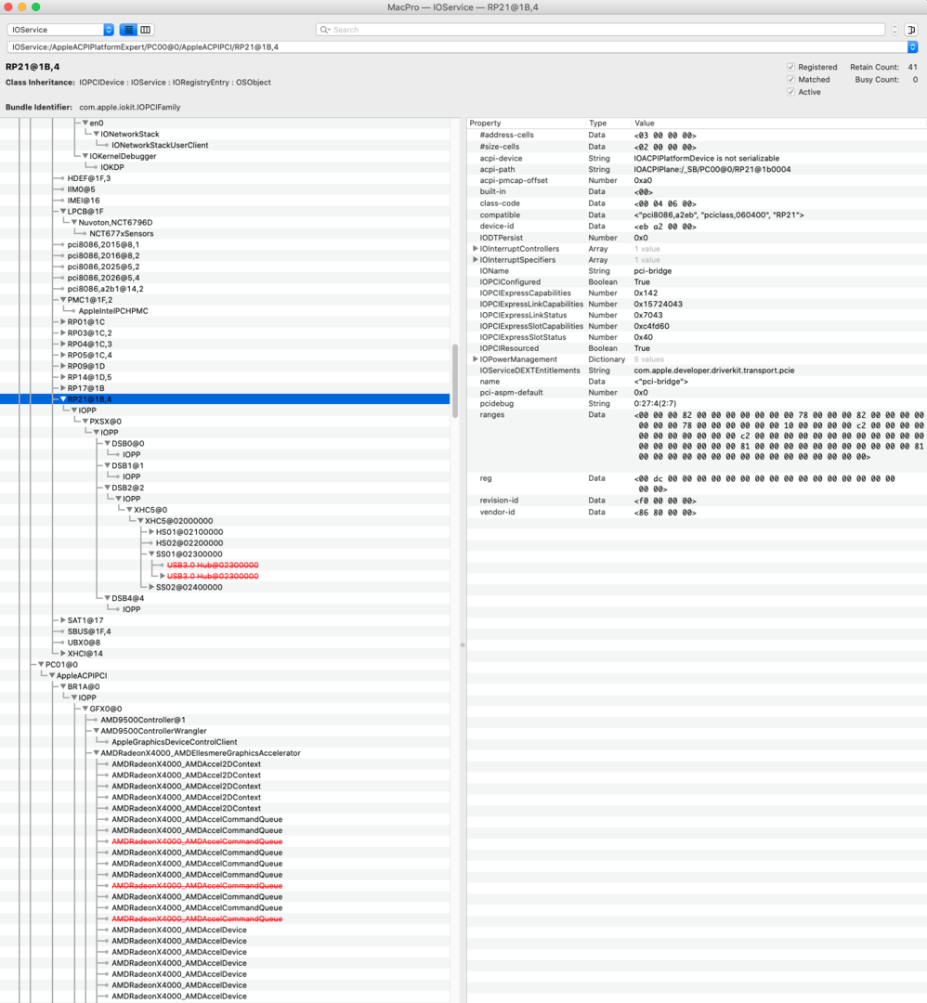927x1003 pixels.
Task: Select IONetworkStackUserClient entry
Action: pyautogui.click(x=160, y=145)
